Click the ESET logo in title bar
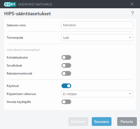 (10, 4)
